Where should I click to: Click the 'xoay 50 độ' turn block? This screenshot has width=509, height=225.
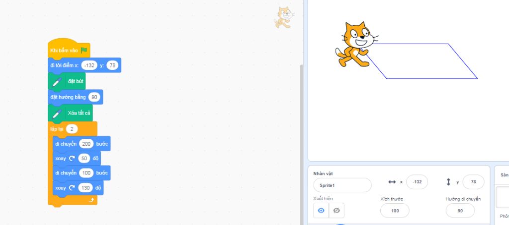click(x=77, y=158)
